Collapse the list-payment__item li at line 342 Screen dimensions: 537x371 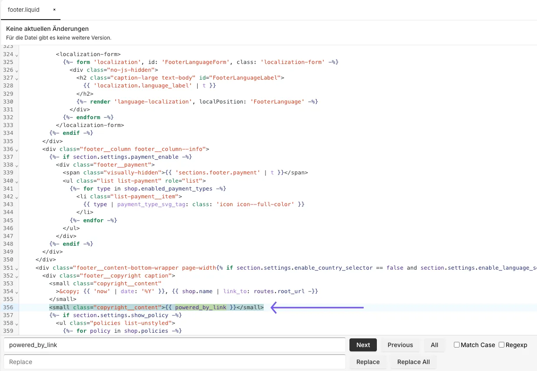click(17, 197)
